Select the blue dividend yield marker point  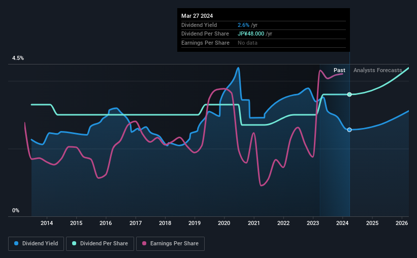[x=349, y=130]
